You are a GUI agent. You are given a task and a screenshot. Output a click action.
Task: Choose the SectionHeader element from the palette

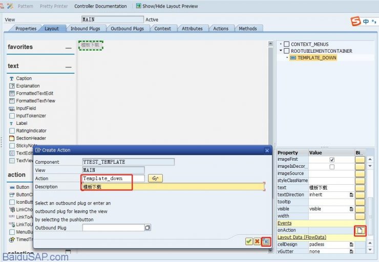click(x=31, y=138)
